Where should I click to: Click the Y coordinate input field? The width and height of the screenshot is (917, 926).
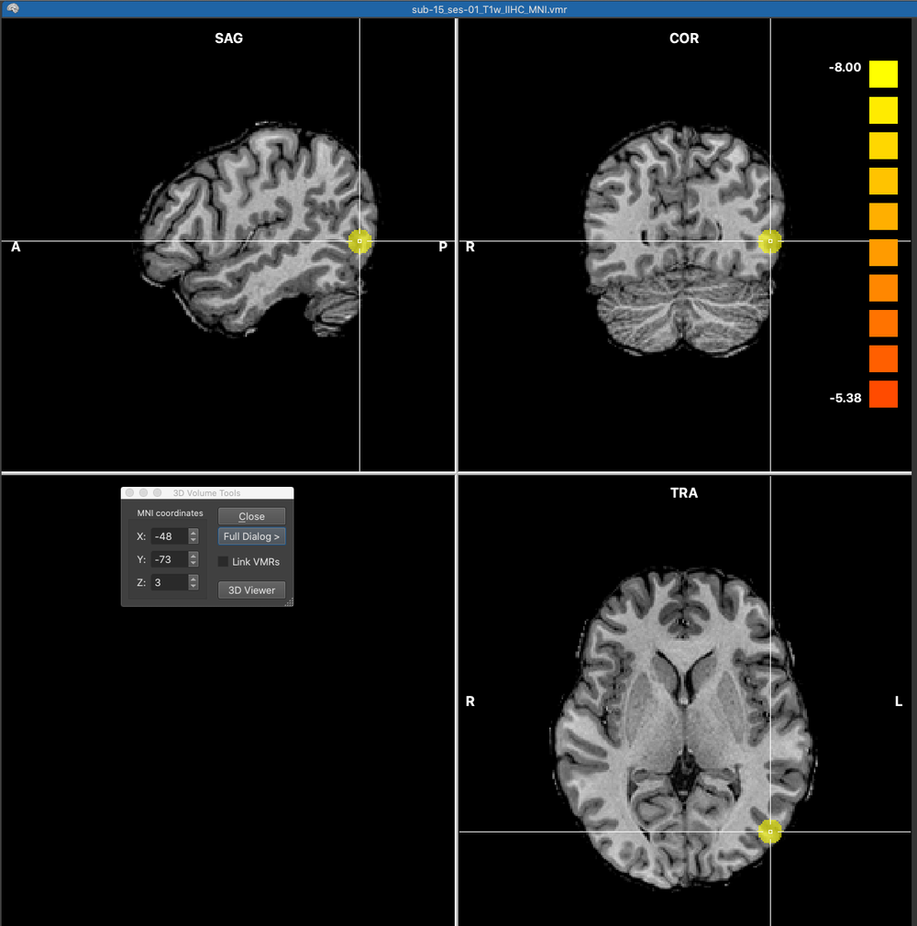170,559
